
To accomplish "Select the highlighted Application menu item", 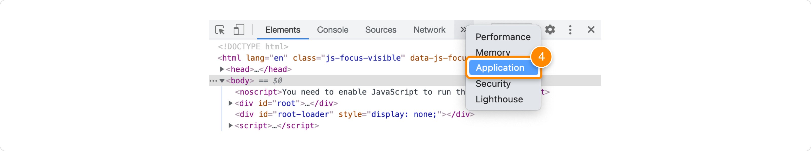I will pos(500,68).
